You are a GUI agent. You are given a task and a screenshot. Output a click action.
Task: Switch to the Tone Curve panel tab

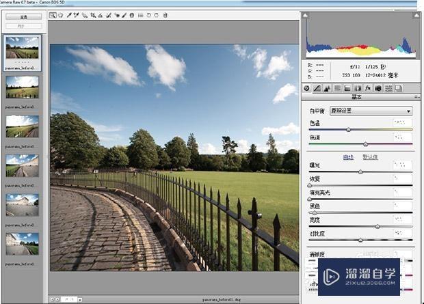[317, 88]
